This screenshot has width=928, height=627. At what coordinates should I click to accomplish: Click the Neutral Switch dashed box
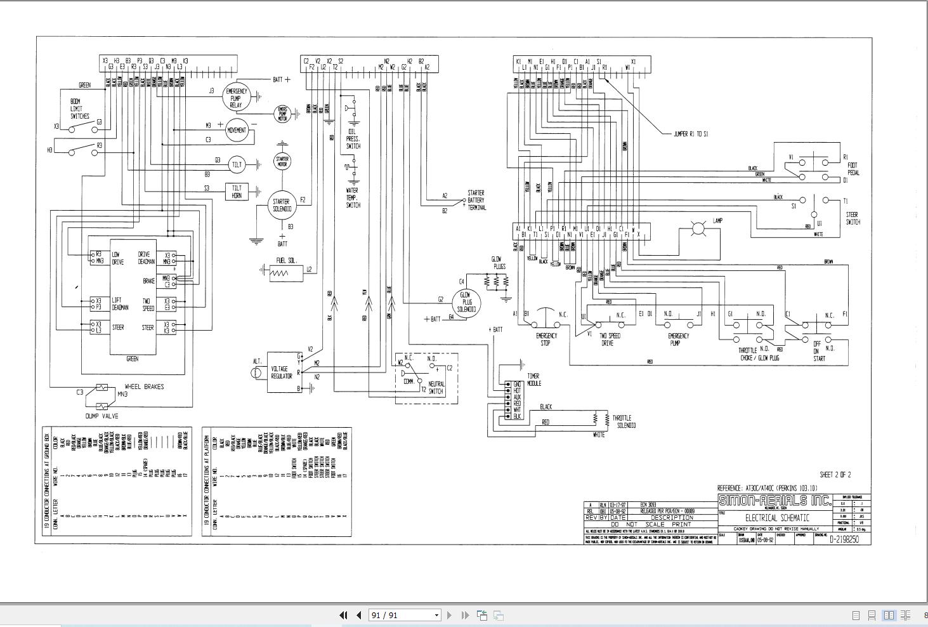coord(426,378)
